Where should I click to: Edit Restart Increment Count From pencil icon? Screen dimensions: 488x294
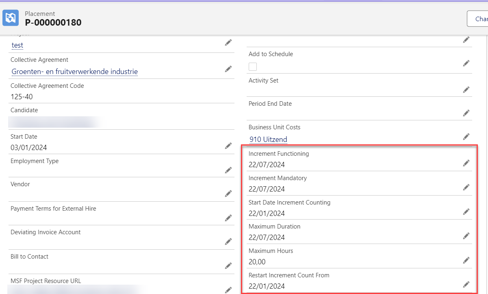[466, 284]
